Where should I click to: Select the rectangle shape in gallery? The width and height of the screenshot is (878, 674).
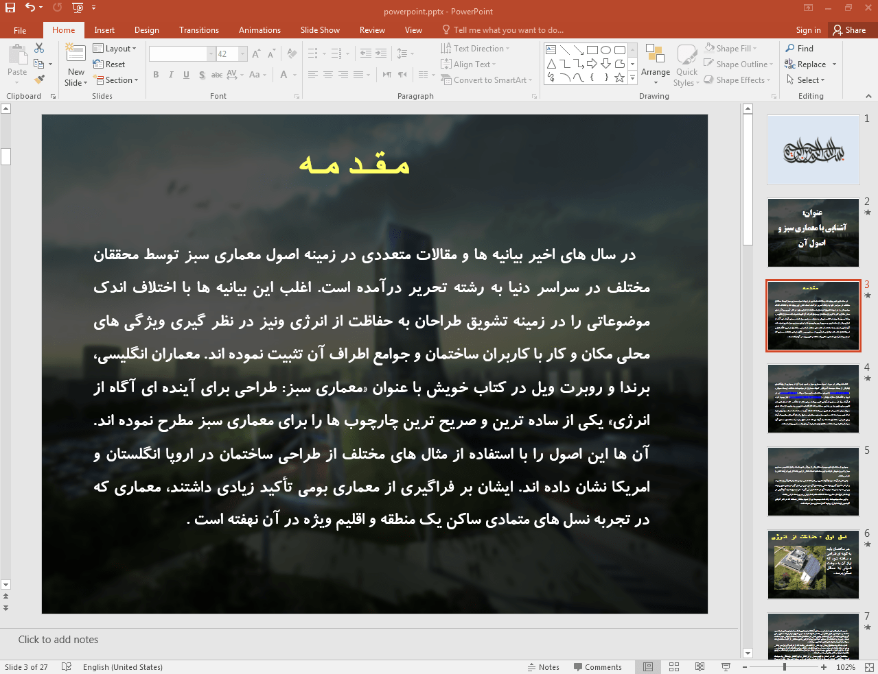(592, 50)
